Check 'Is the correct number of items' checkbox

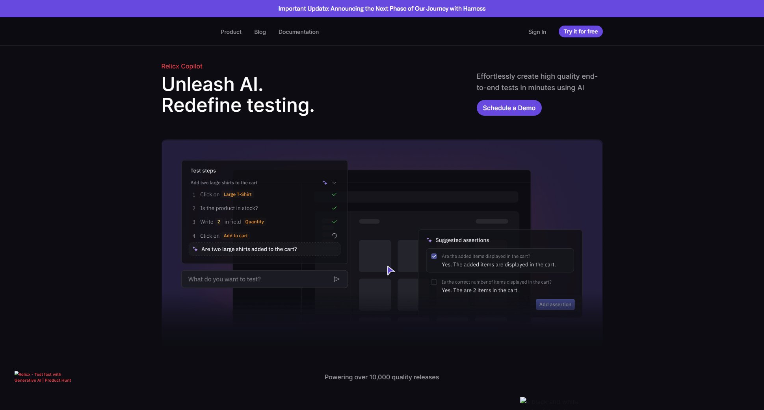(434, 282)
